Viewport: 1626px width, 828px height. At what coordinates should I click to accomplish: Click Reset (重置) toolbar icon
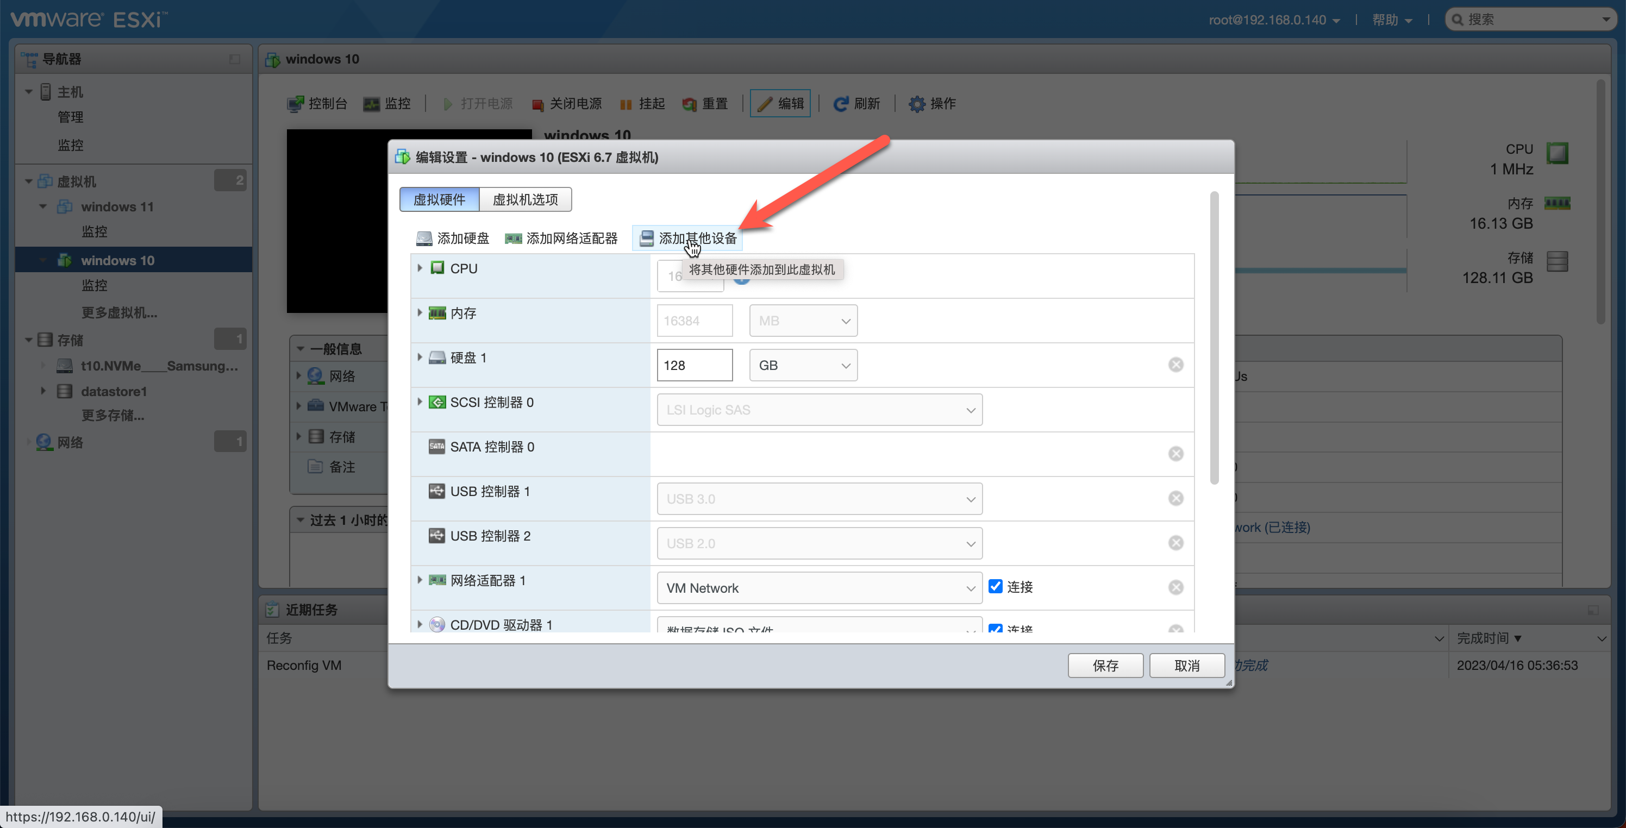[689, 104]
